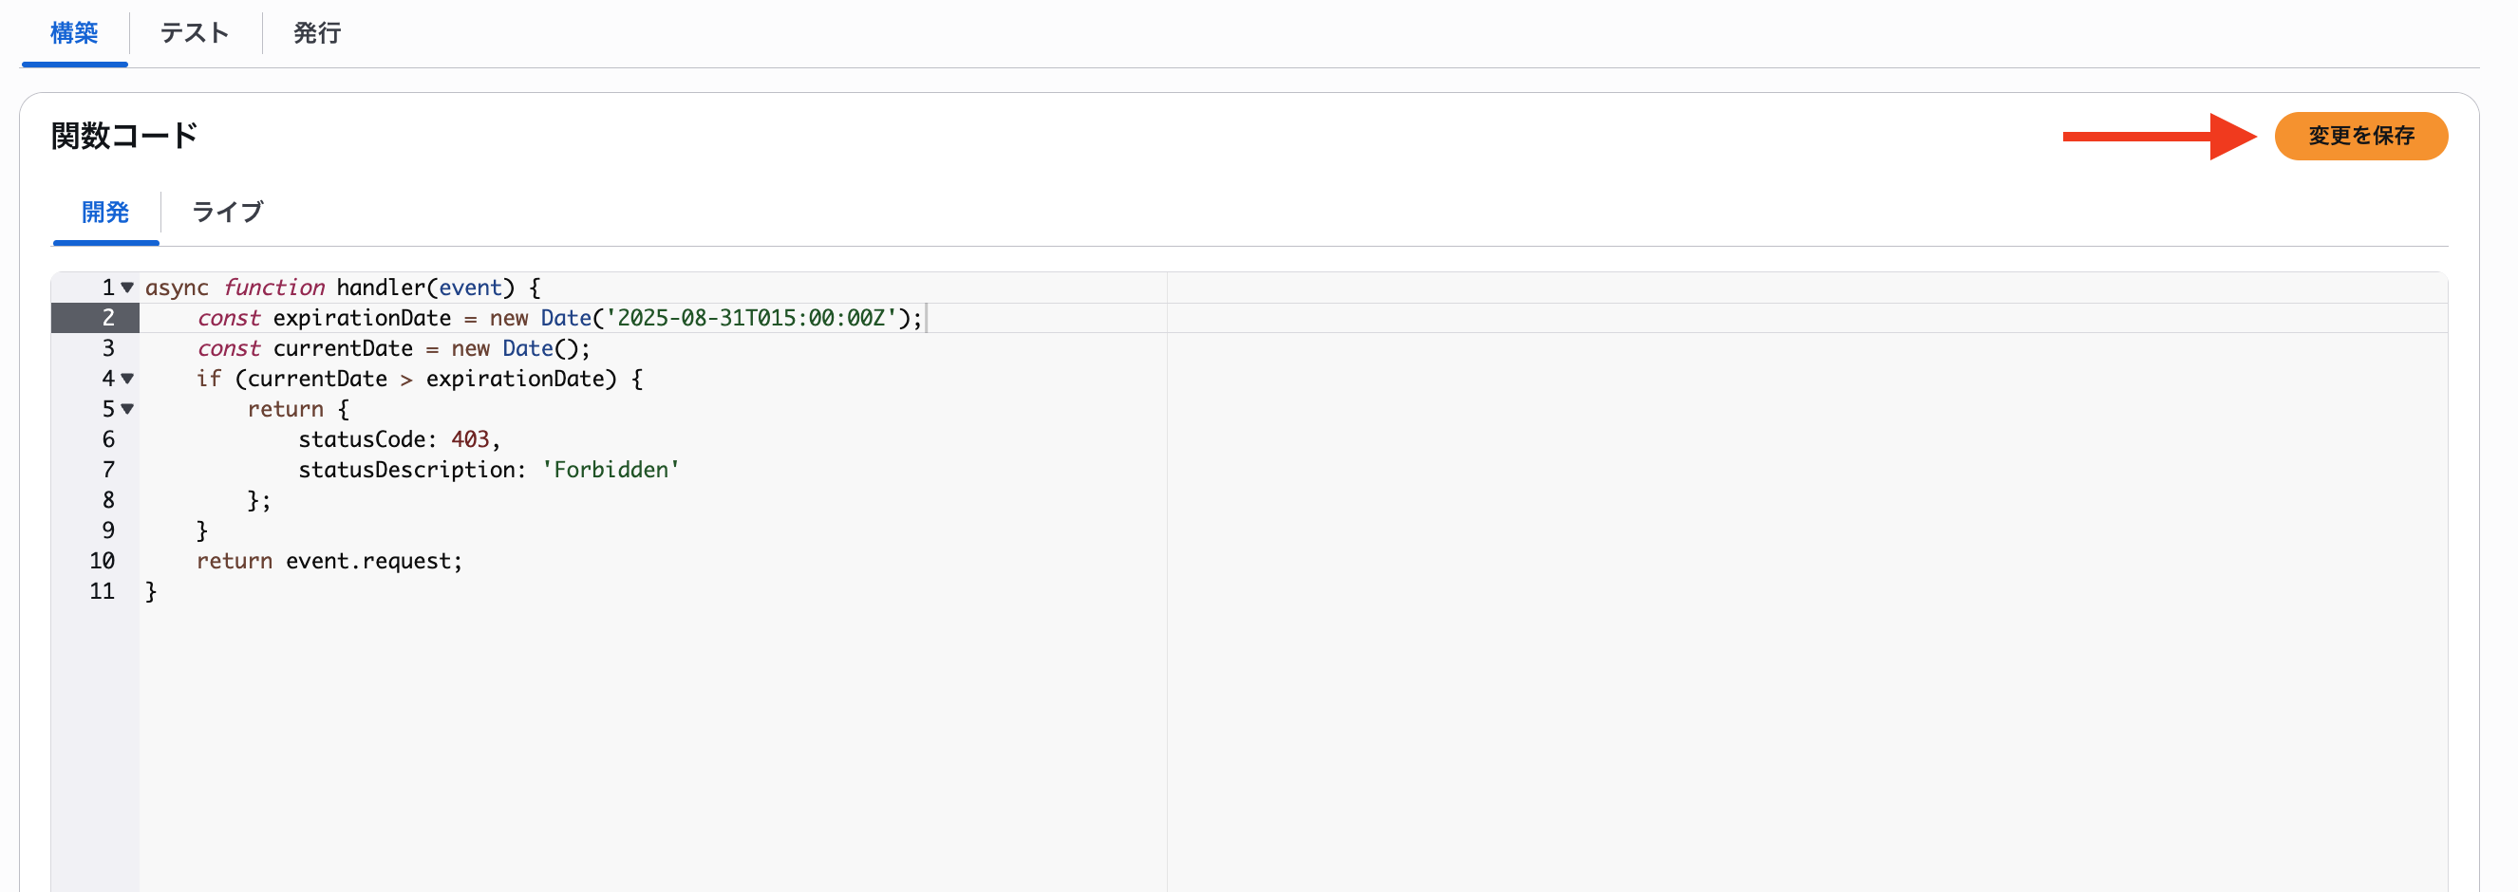Open the 構築 tab

pyautogui.click(x=74, y=33)
